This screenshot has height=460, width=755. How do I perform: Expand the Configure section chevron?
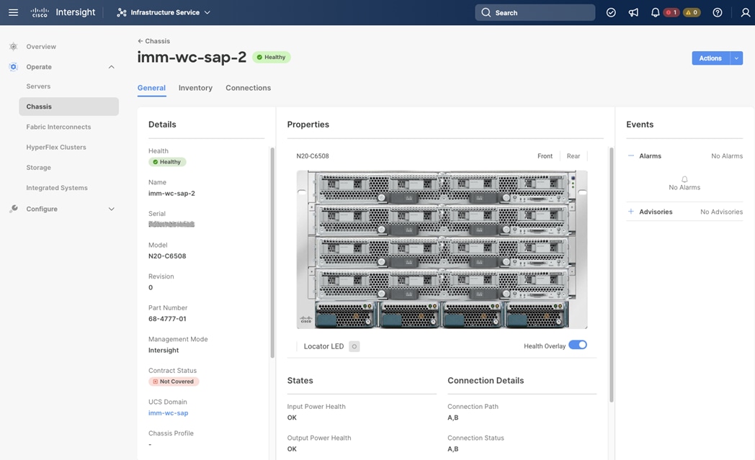pyautogui.click(x=111, y=209)
